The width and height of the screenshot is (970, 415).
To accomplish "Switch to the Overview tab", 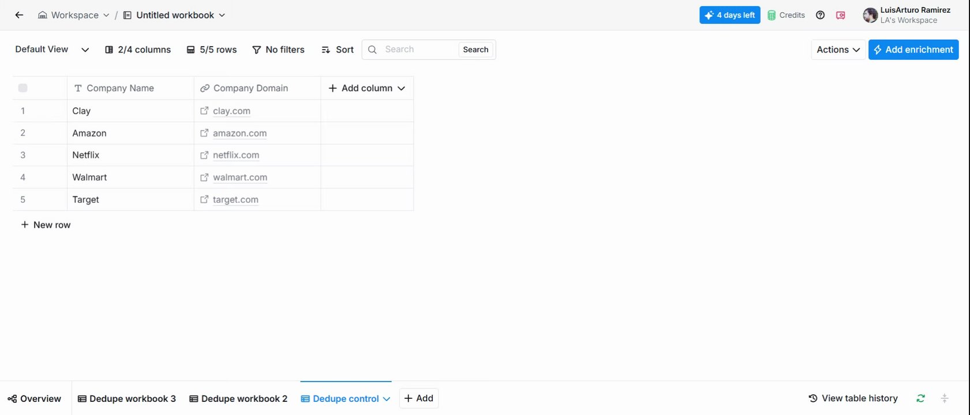I will [35, 398].
